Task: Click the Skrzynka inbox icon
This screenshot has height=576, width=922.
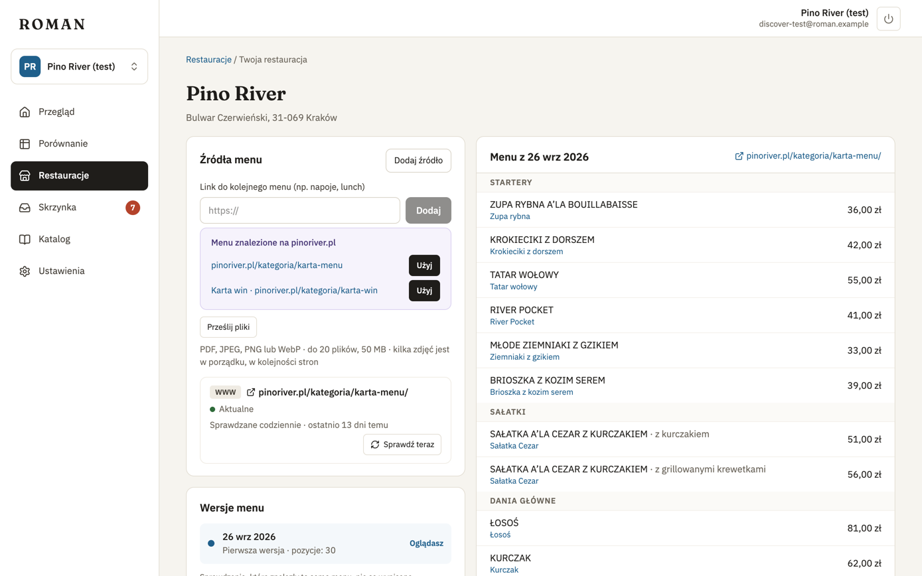Action: [x=25, y=208]
